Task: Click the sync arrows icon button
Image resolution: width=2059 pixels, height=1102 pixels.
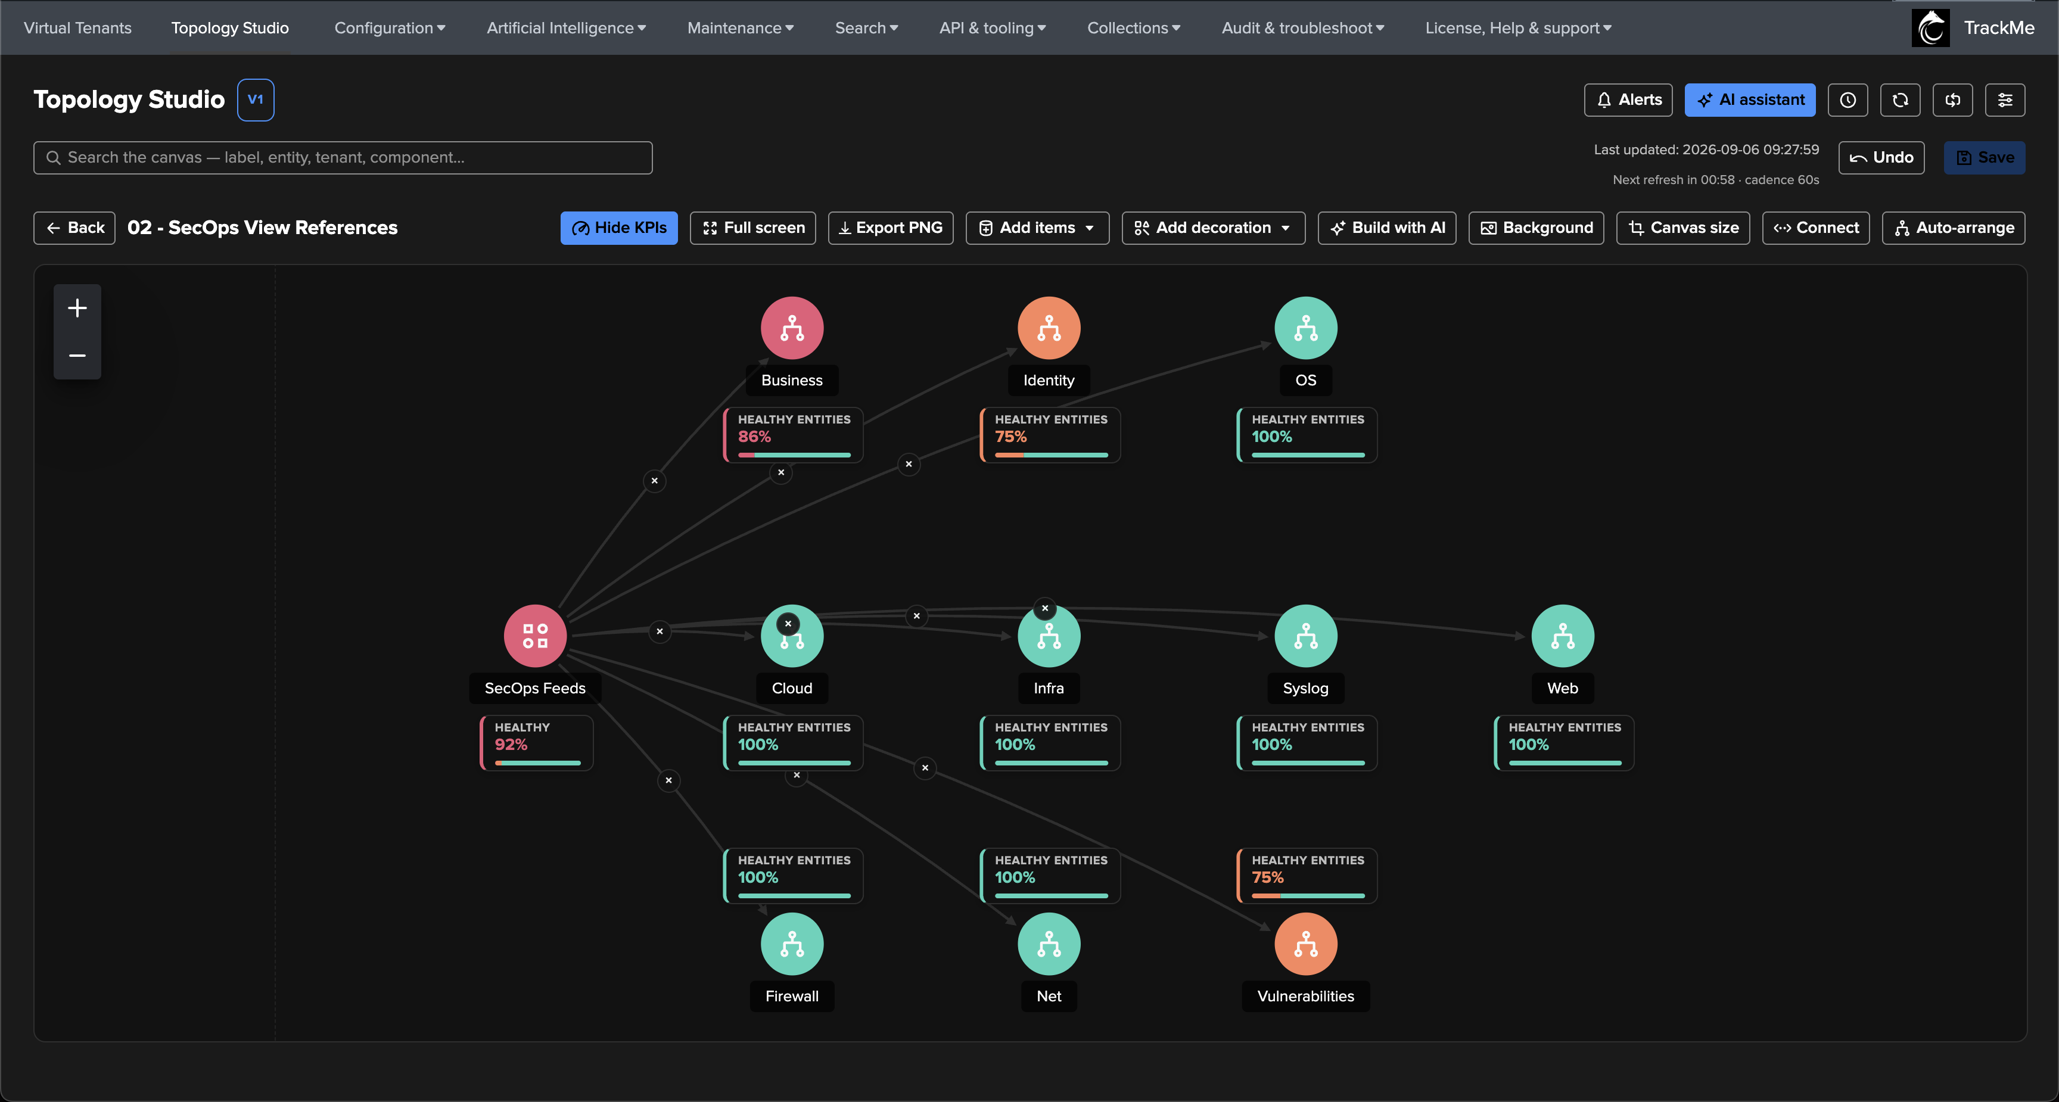Action: click(1953, 100)
